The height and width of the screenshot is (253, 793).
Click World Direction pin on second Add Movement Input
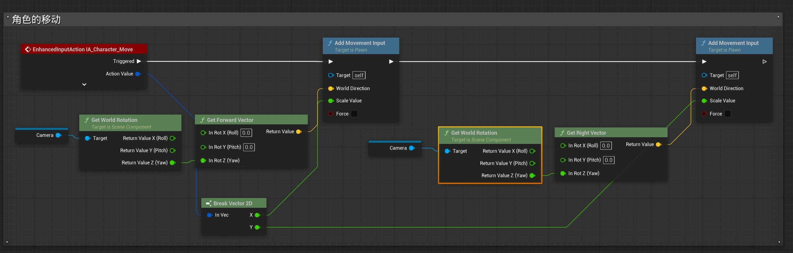pos(704,89)
